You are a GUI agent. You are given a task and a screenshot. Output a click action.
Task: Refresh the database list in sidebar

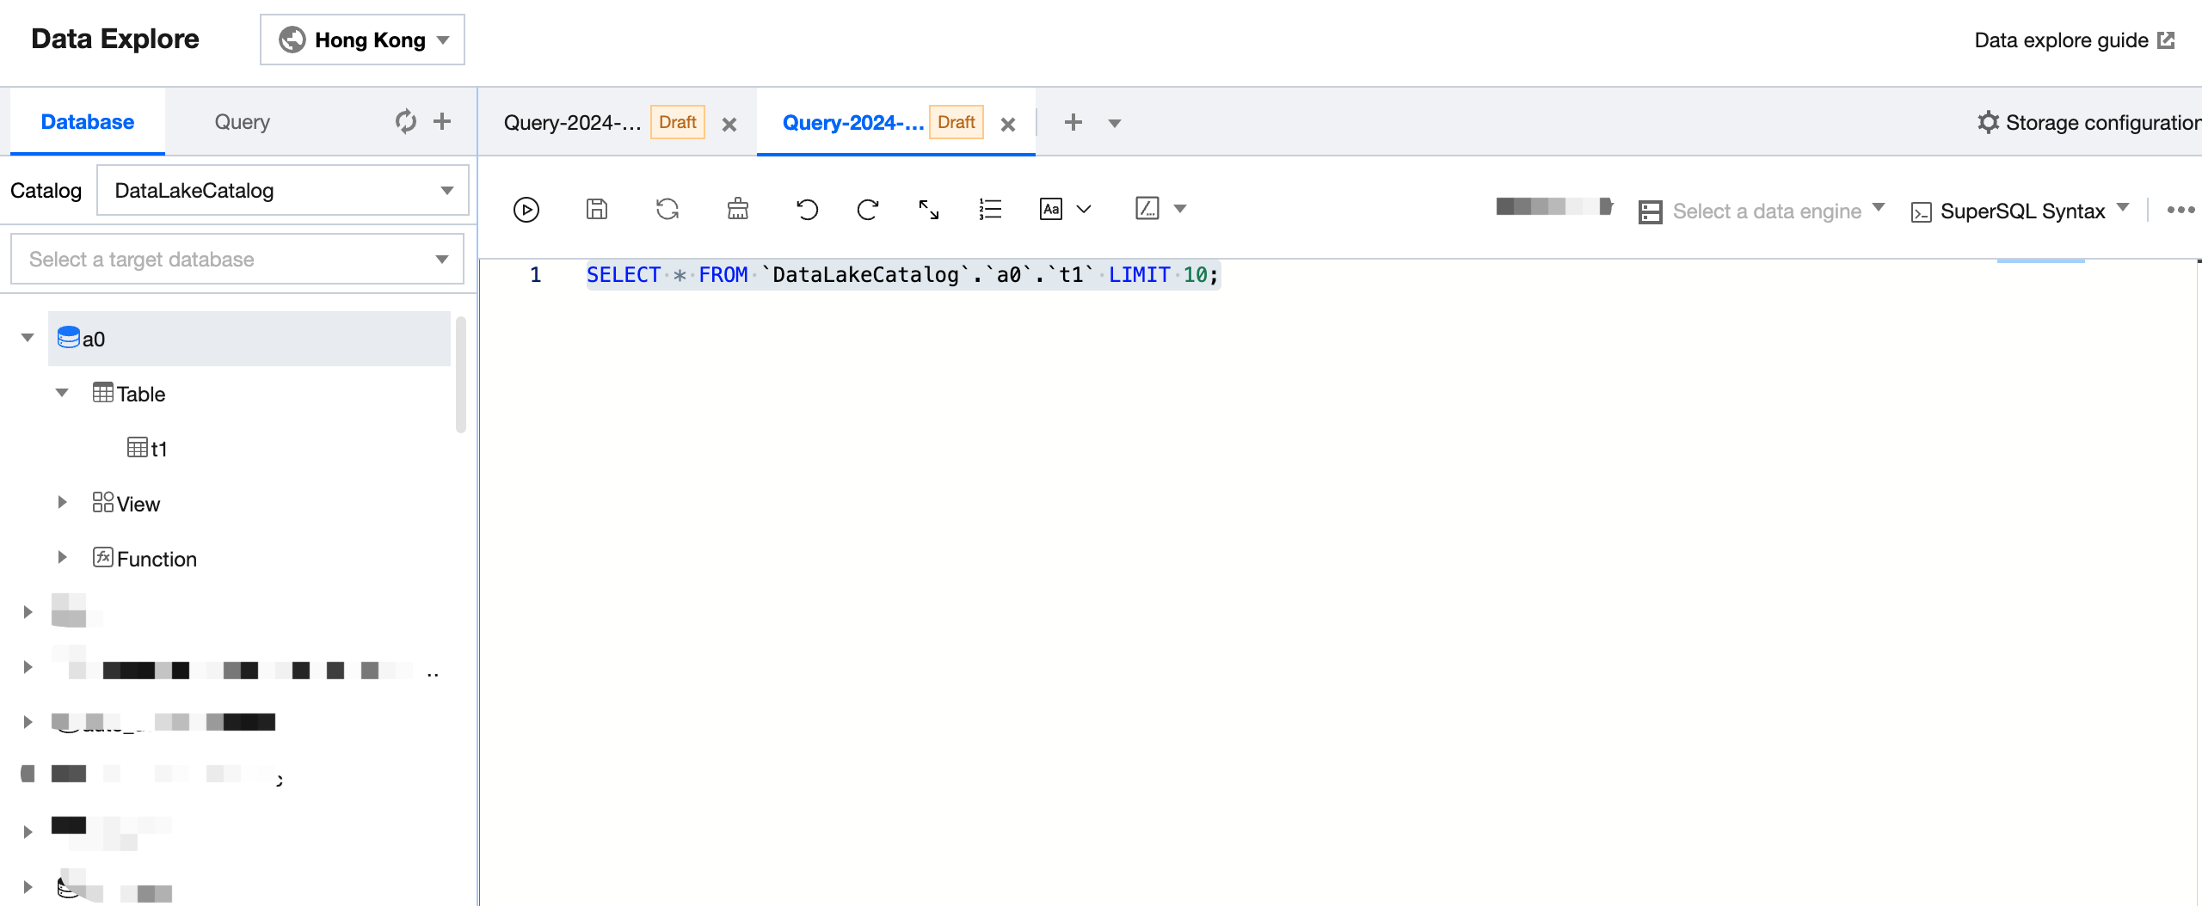(405, 121)
